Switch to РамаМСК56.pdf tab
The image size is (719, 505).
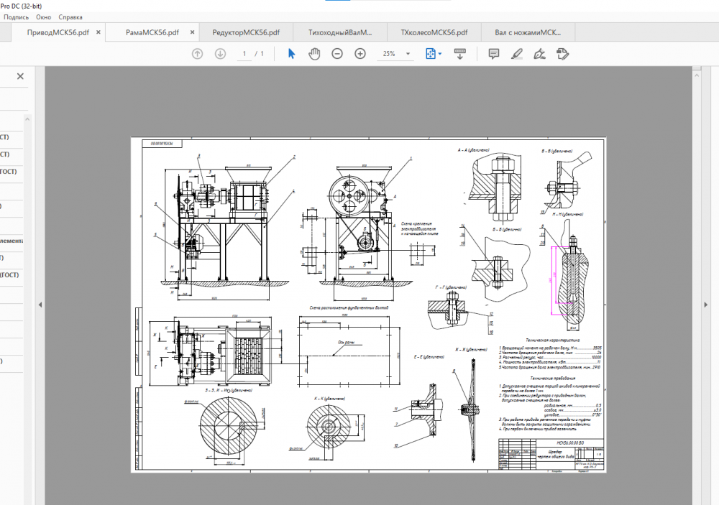152,32
